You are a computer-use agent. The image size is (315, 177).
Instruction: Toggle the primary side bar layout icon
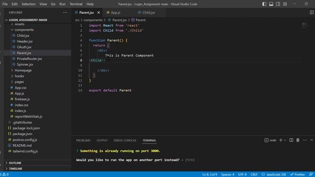point(264,4)
